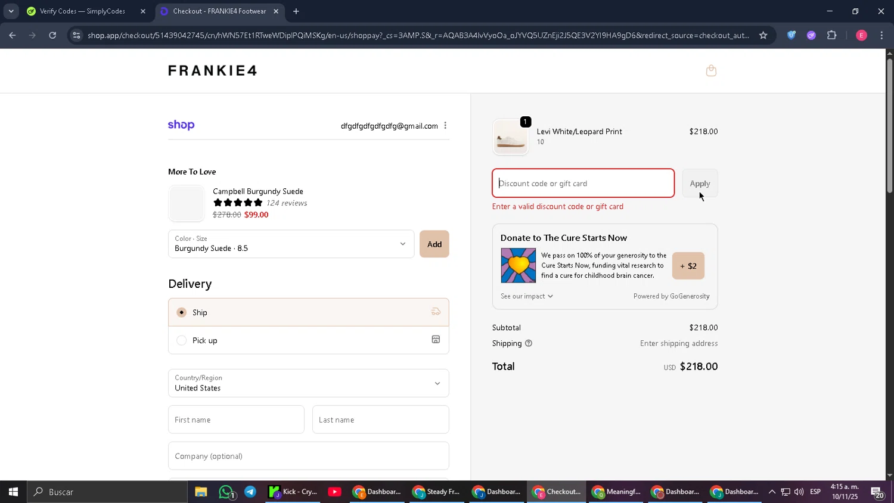The height and width of the screenshot is (503, 894).
Task: Open the tab search dropdown arrow
Action: coord(11,11)
